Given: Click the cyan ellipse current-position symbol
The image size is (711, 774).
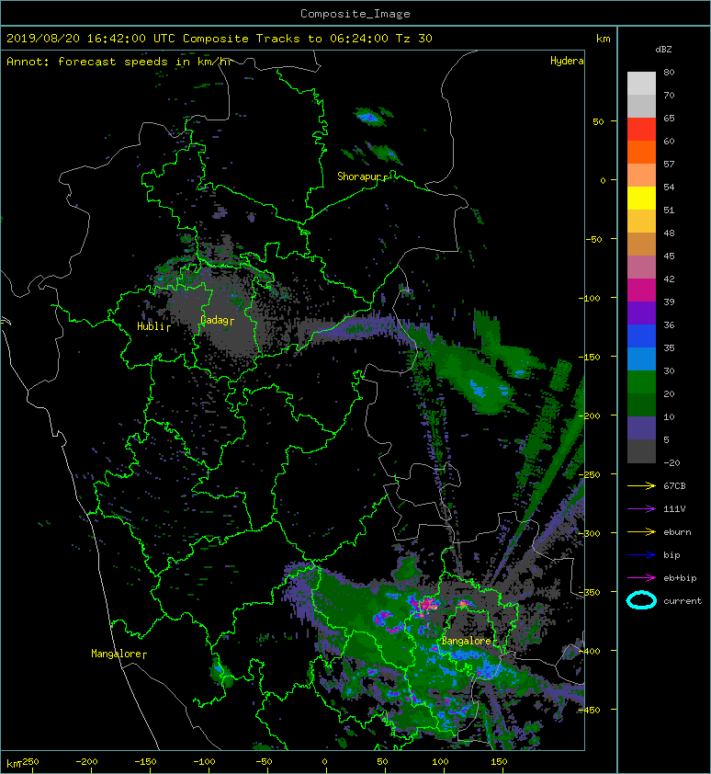Looking at the screenshot, I should click(x=641, y=600).
